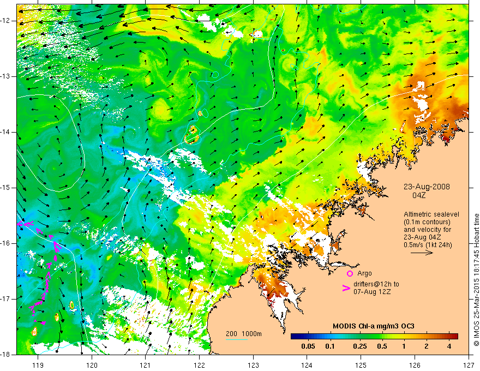480x371 pixels.
Task: Click the date label 23-Aug-2008
Action: point(427,187)
